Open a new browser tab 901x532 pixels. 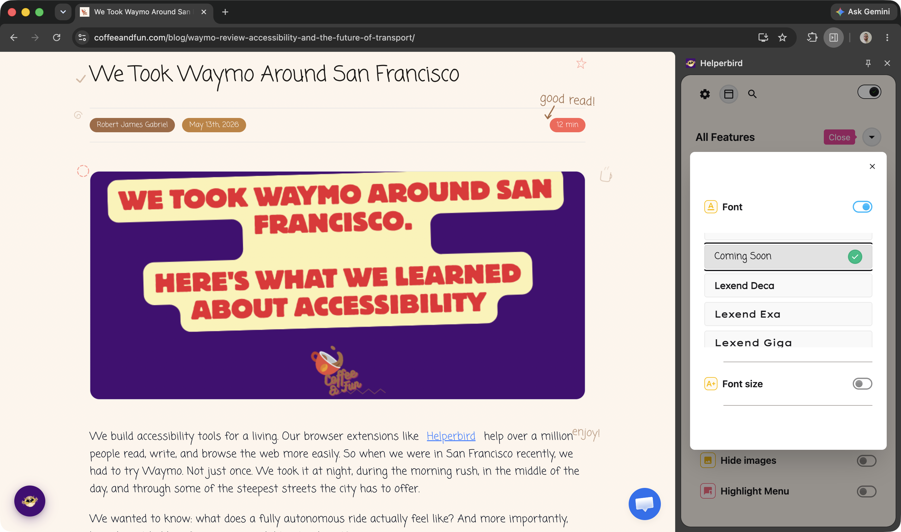click(x=225, y=12)
